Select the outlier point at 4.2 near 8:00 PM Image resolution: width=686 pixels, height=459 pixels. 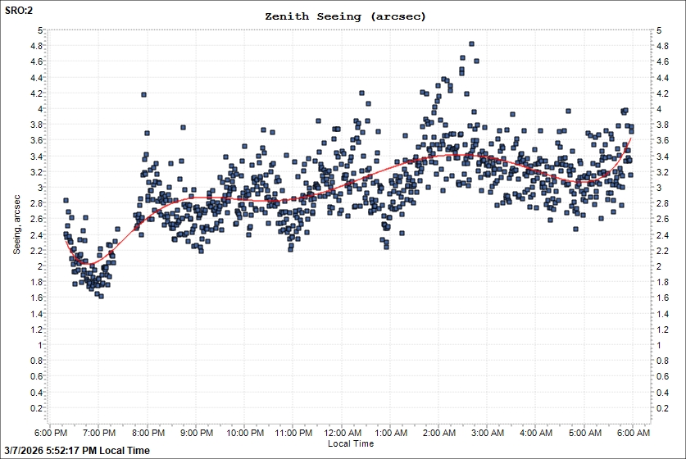click(144, 95)
